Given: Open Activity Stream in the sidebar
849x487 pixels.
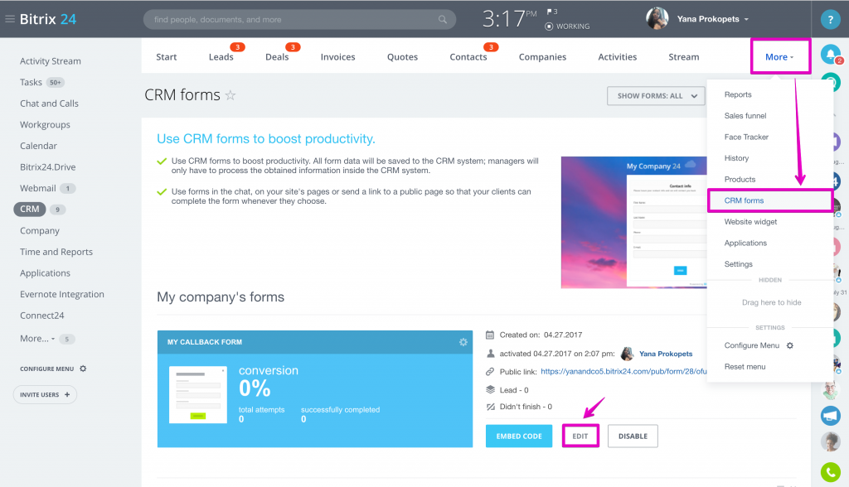Looking at the screenshot, I should 51,61.
